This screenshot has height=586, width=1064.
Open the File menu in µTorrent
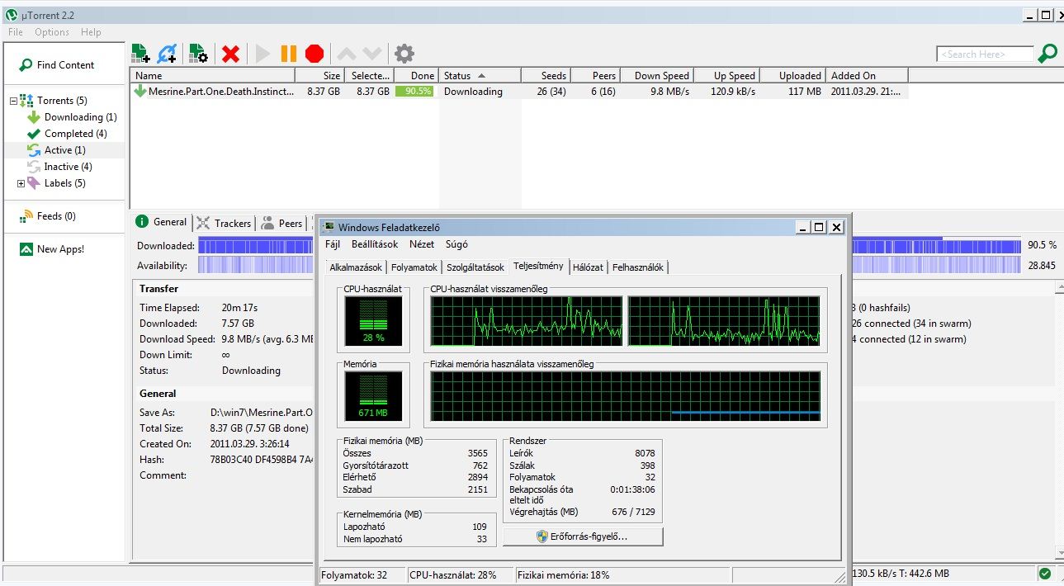click(16, 32)
